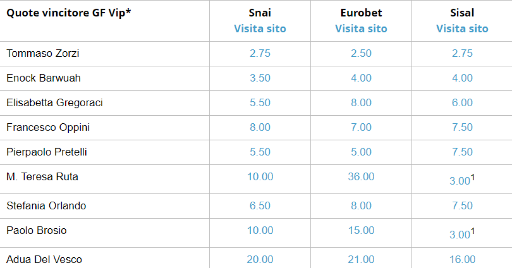
Task: Select Adua Del Vesco Eurobet odds 21.00
Action: (361, 259)
